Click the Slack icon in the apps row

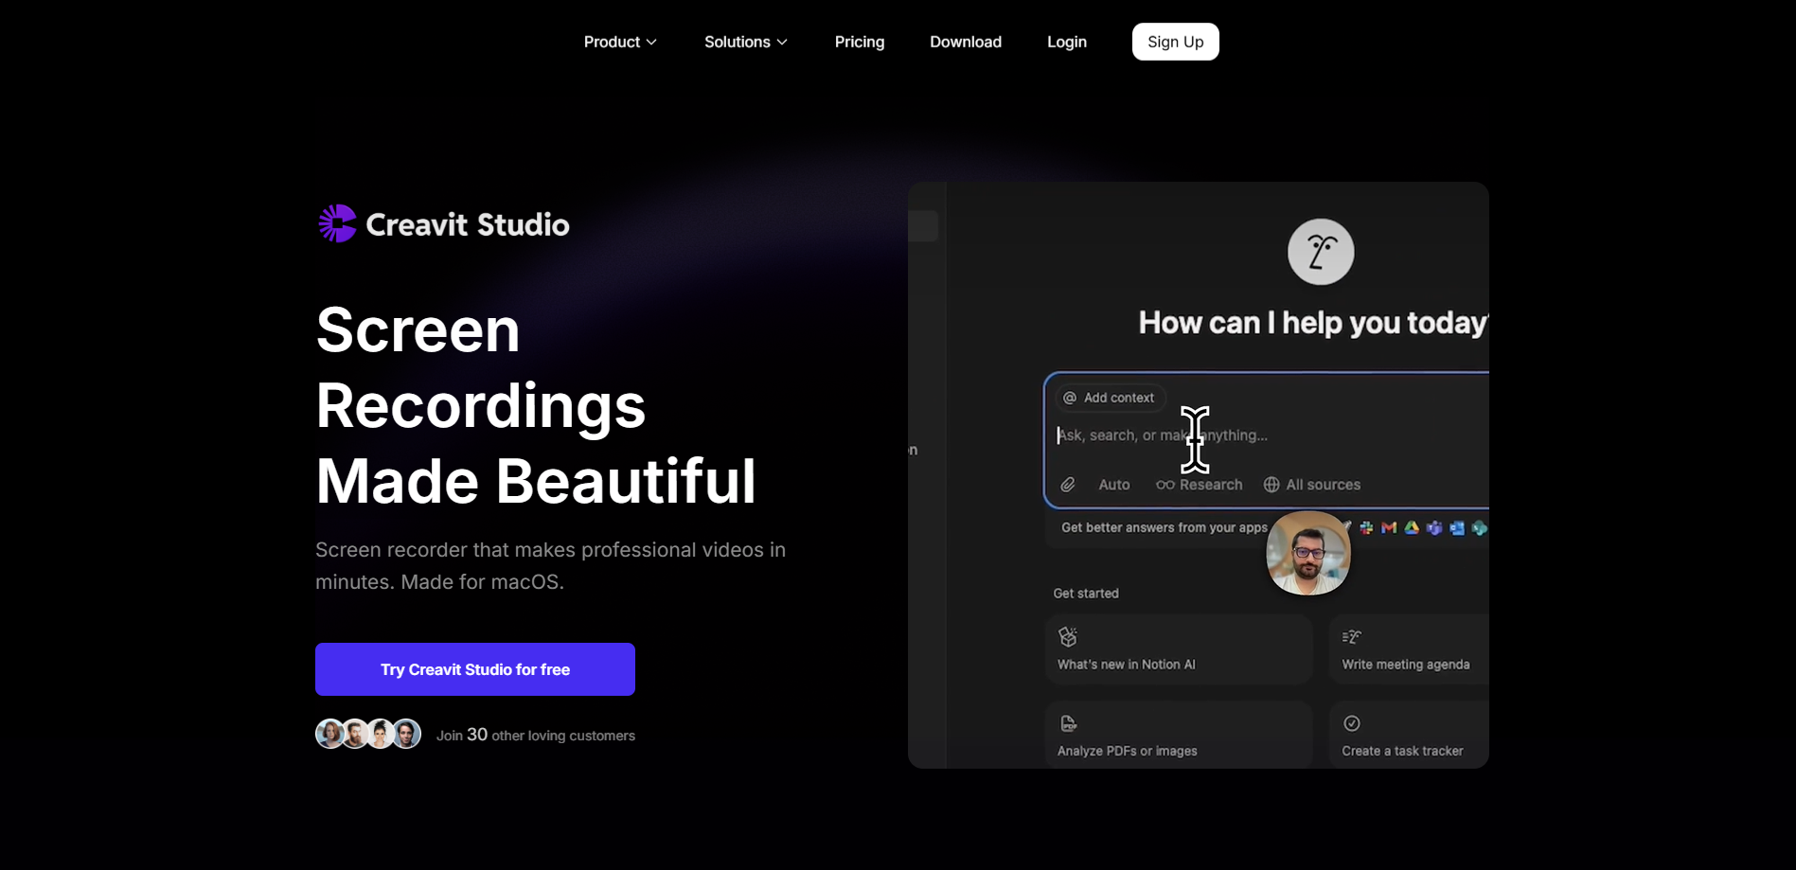click(x=1366, y=527)
